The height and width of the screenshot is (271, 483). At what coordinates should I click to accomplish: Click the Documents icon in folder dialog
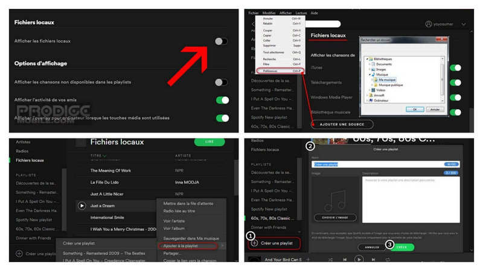[x=373, y=64]
